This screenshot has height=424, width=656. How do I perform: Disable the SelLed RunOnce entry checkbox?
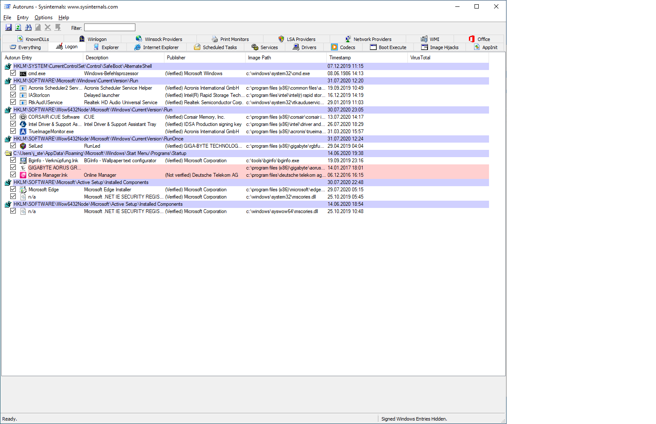click(x=13, y=146)
